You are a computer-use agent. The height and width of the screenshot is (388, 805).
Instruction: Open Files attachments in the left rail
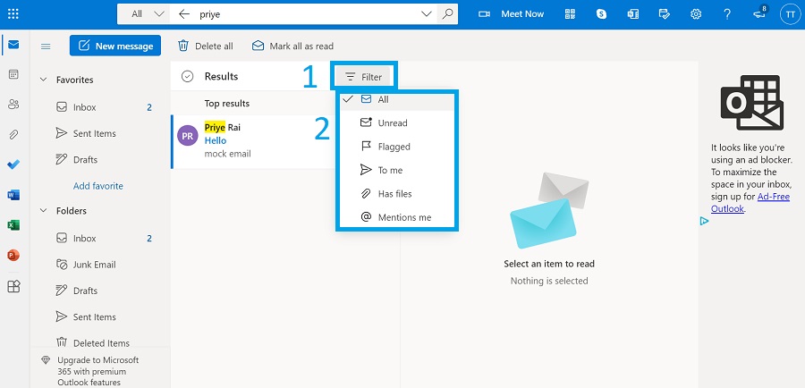tap(13, 134)
